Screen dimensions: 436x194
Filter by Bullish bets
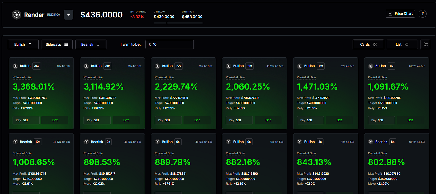click(x=23, y=44)
